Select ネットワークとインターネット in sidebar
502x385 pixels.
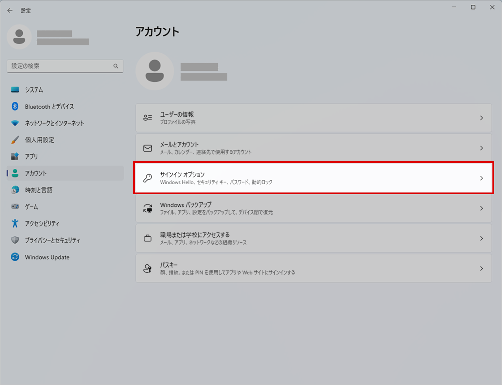coord(54,123)
